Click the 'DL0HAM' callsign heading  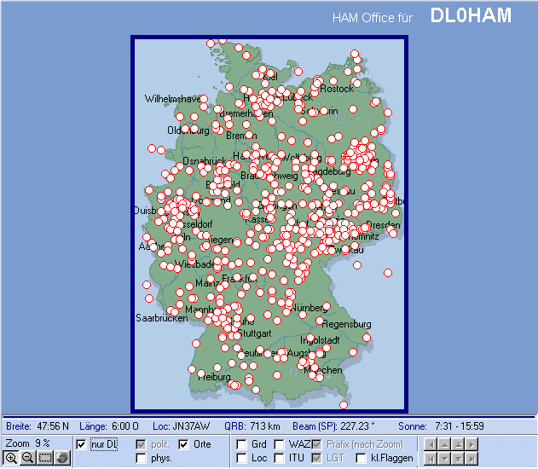click(x=471, y=15)
